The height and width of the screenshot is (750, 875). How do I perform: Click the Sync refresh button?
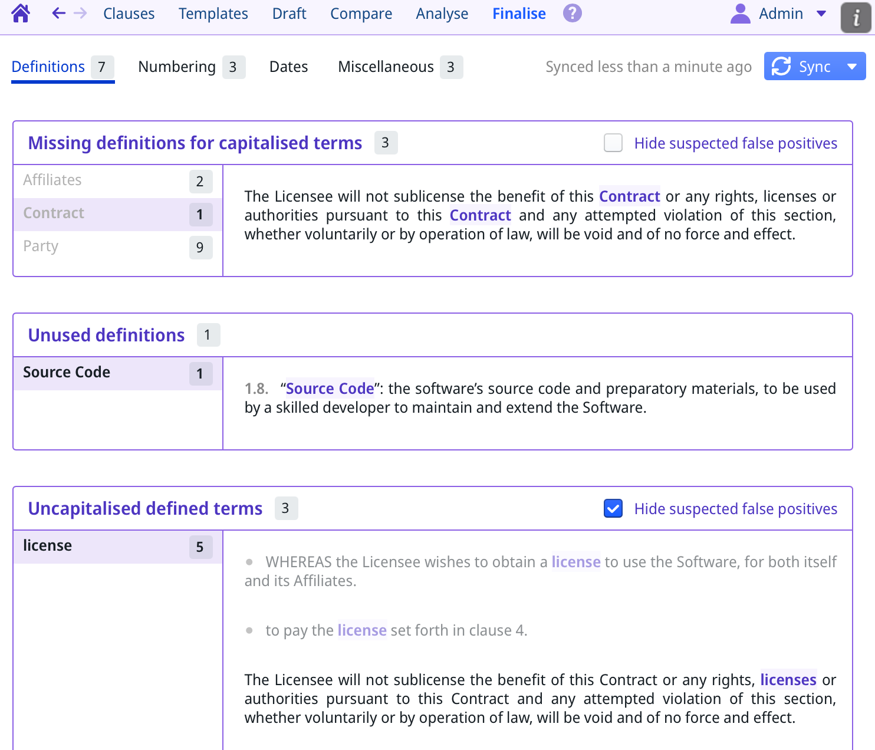coord(802,67)
